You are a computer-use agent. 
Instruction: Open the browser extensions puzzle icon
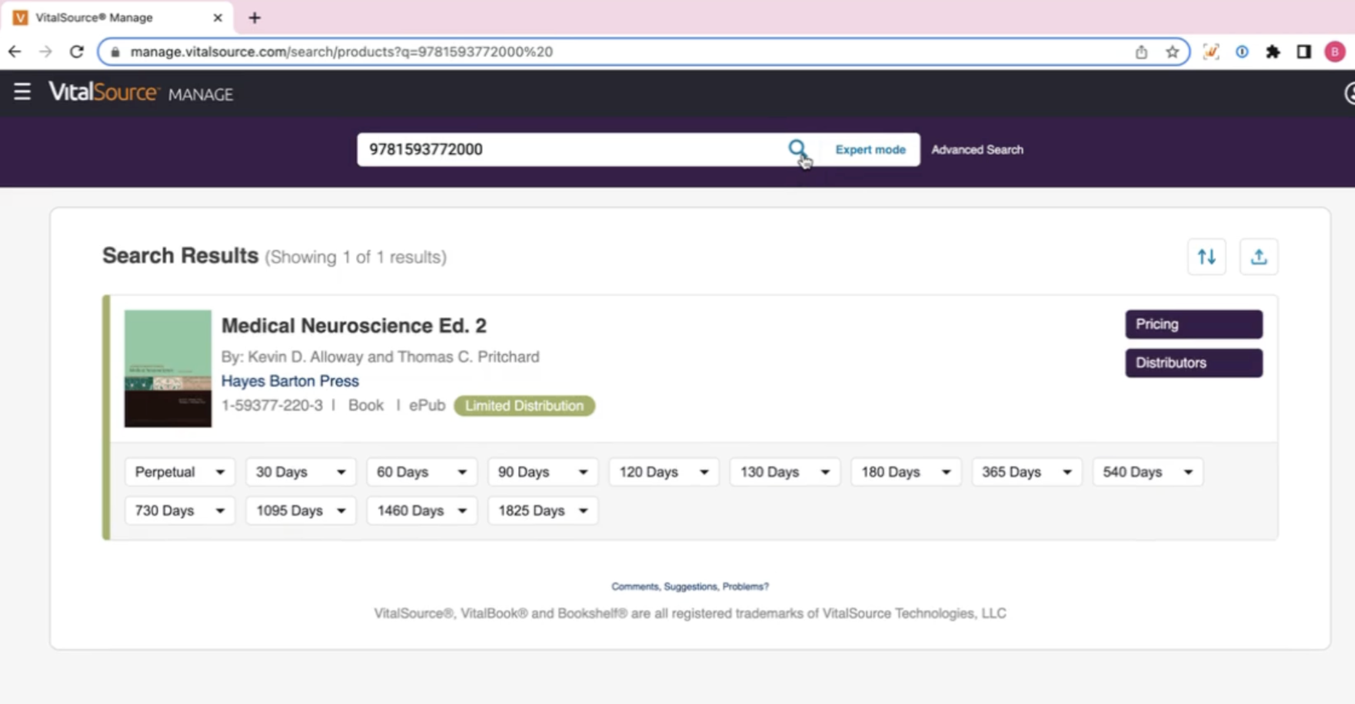pos(1272,52)
